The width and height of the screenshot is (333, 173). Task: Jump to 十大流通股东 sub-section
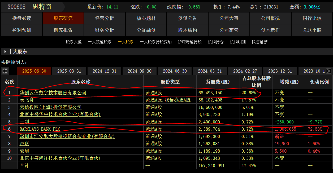click(x=100, y=42)
